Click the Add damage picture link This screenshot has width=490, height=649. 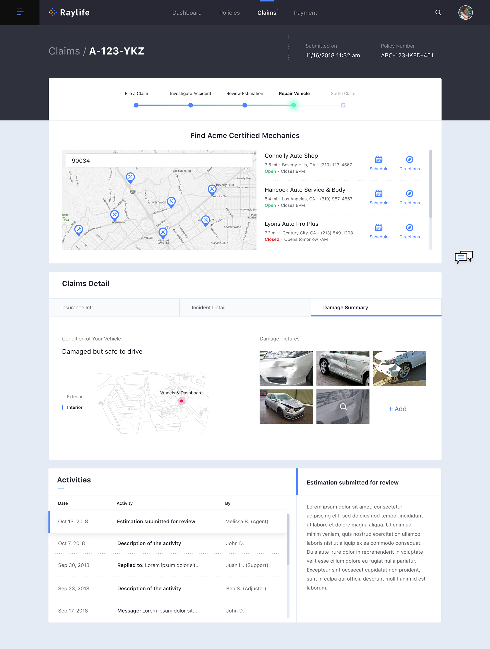(x=397, y=409)
